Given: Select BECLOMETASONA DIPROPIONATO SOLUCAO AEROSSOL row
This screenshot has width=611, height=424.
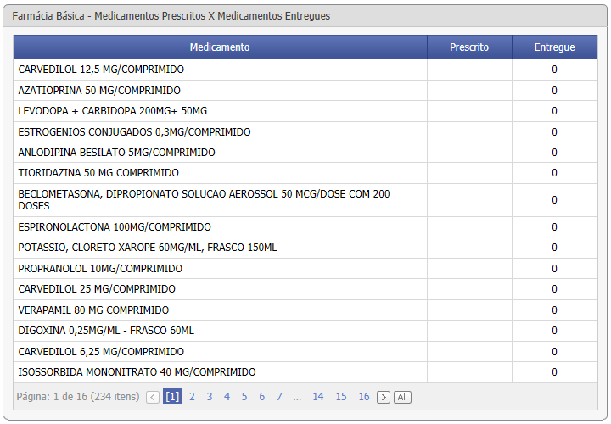Looking at the screenshot, I should [305, 200].
